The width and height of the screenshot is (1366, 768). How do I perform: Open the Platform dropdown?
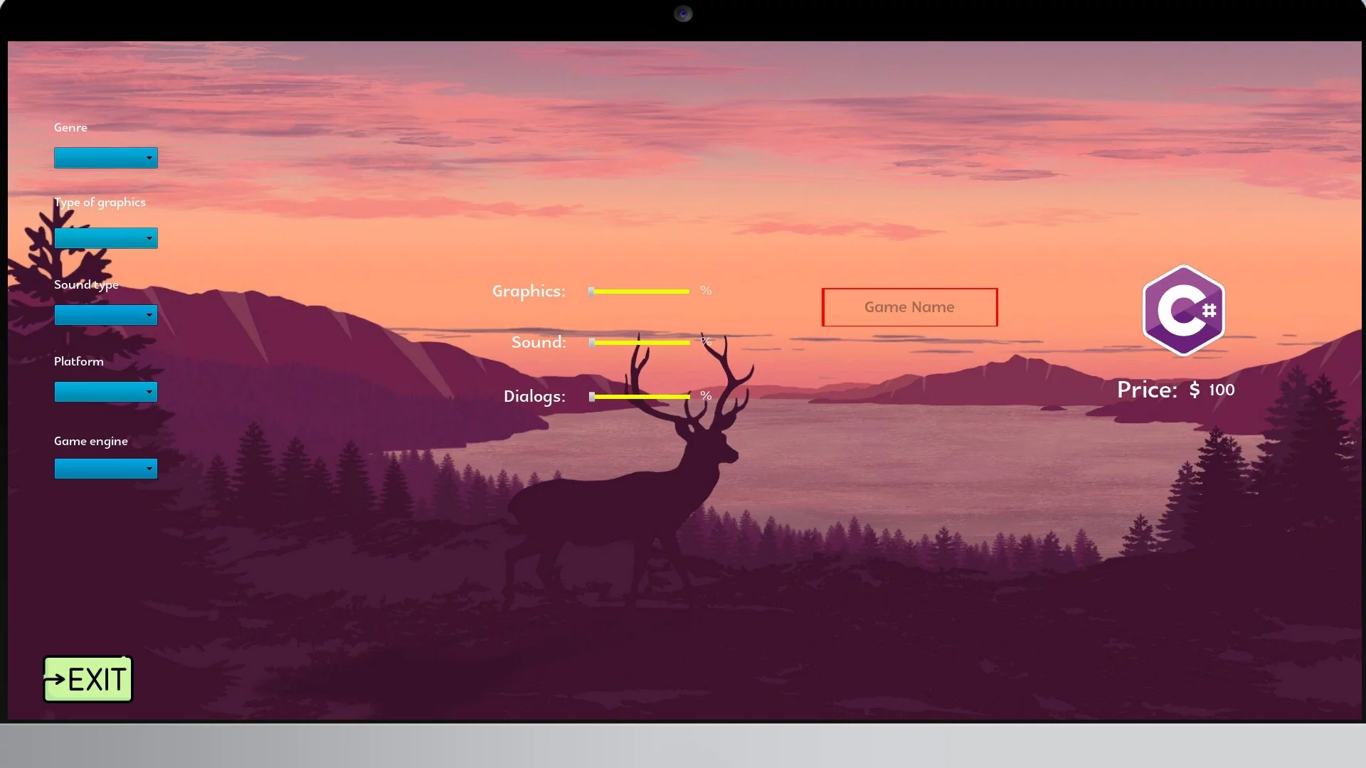click(106, 392)
